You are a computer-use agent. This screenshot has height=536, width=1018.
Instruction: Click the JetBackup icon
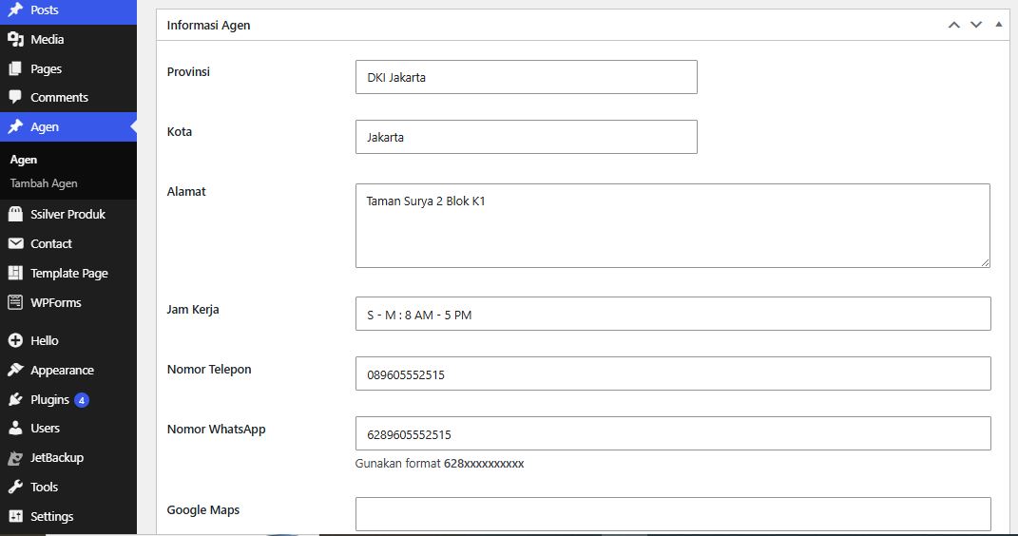tap(15, 457)
